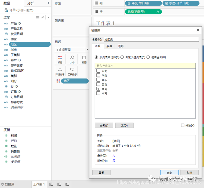Select the 从列表中选择(S) radio button
The image size is (204, 188).
[96, 57]
